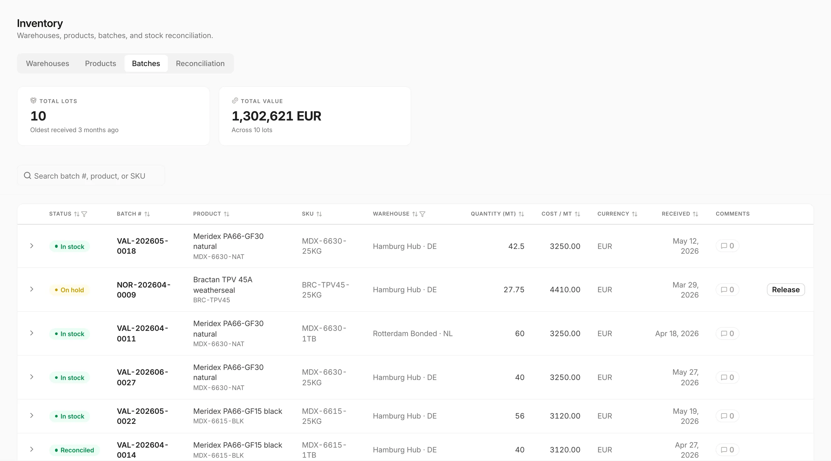This screenshot has height=461, width=831.
Task: Open comments for batch VAL-202604-0014
Action: tap(728, 450)
